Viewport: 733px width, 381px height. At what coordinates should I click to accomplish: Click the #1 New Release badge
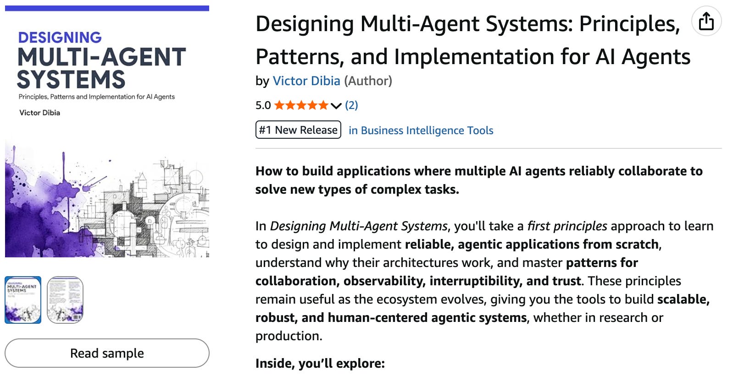298,130
